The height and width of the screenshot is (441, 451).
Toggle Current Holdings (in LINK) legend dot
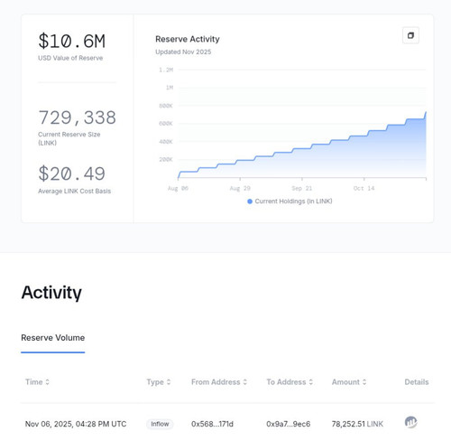click(250, 202)
